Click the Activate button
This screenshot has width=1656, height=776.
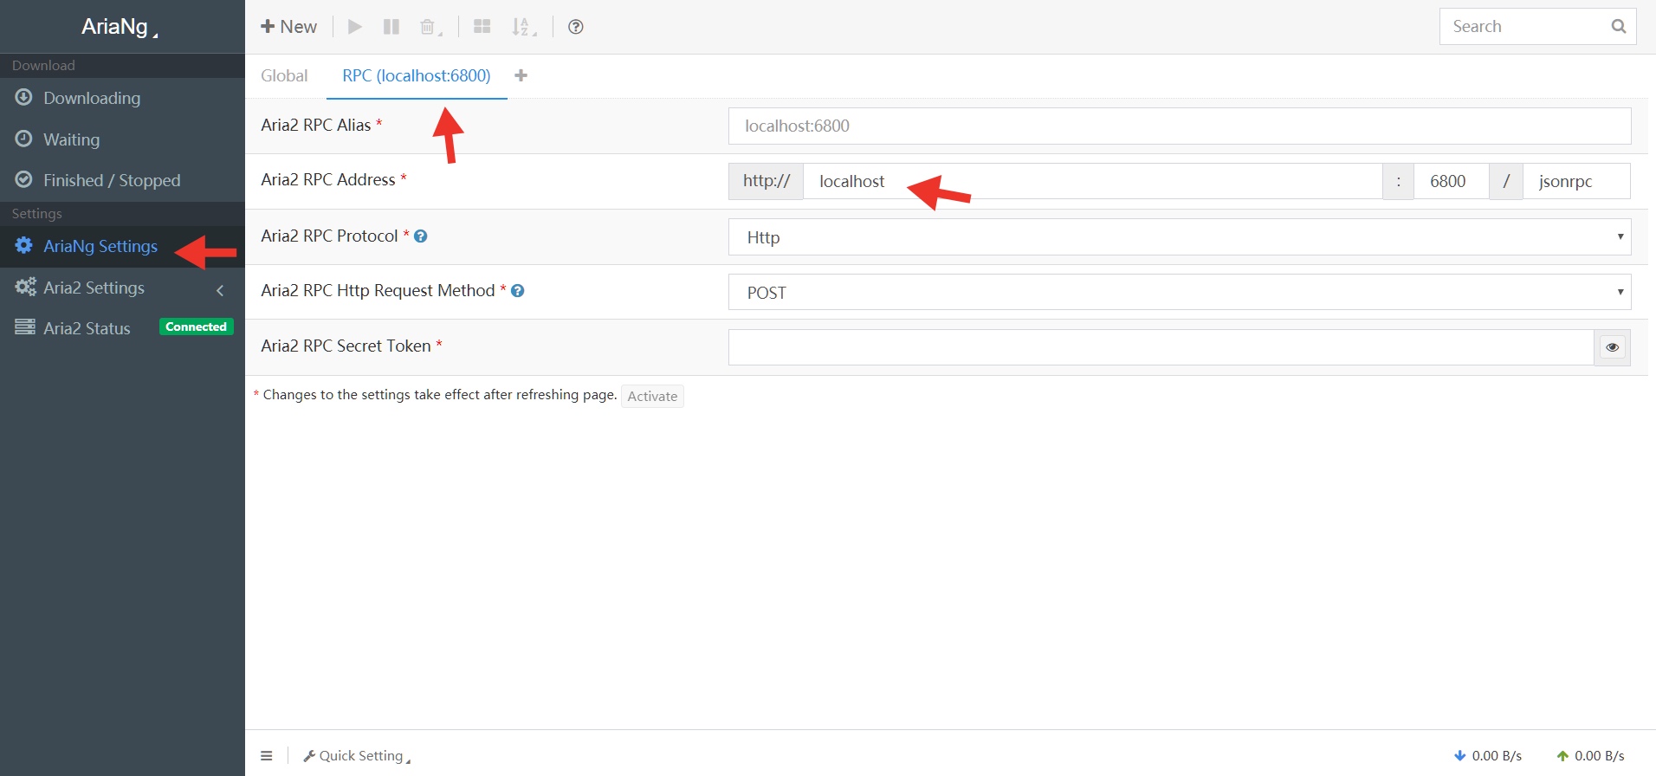click(x=652, y=396)
